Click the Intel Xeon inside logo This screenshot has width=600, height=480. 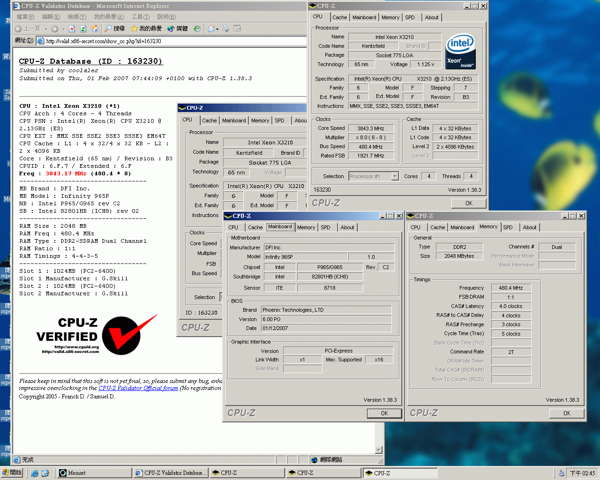(460, 51)
